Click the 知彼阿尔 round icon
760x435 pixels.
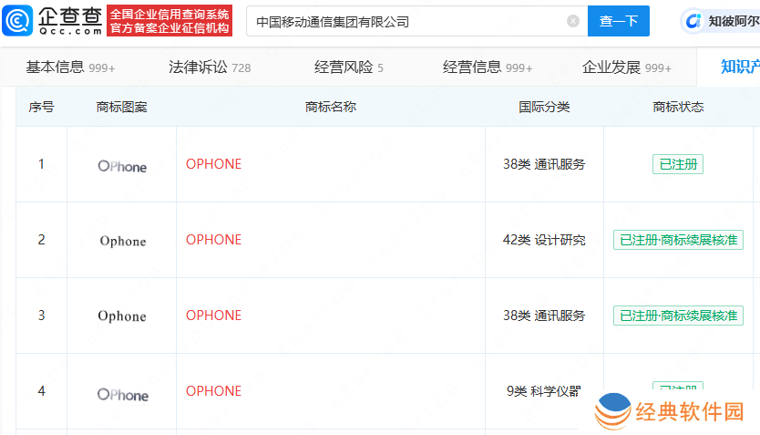point(694,21)
